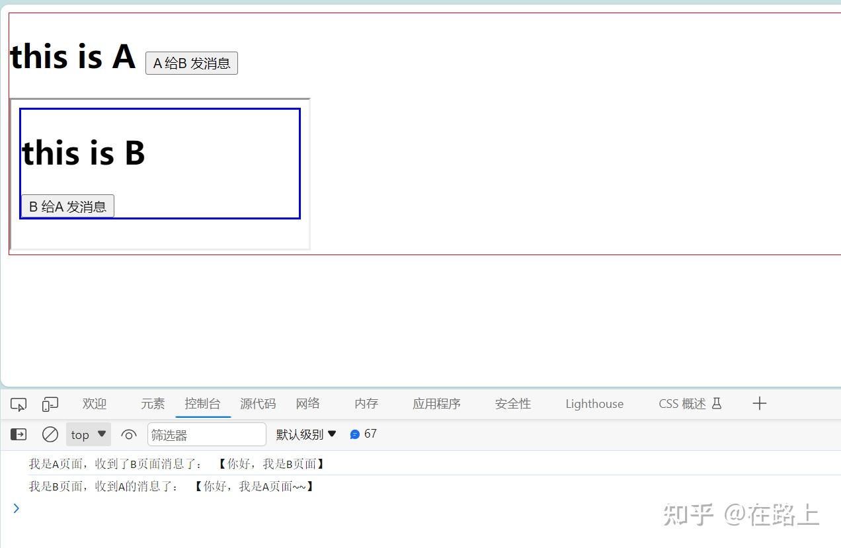Image resolution: width=841 pixels, height=548 pixels.
Task: Open the 源代码 tab
Action: (258, 404)
